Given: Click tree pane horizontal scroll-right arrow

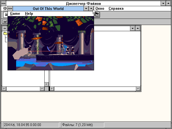Looking at the screenshot, I should tap(42, 89).
